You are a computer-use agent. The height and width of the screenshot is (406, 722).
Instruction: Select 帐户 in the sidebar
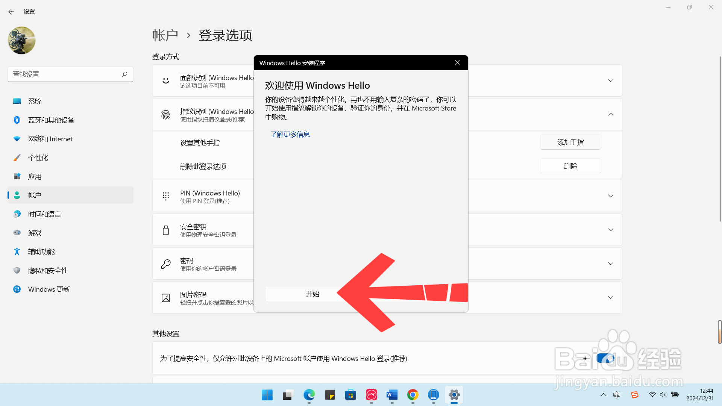tap(70, 195)
